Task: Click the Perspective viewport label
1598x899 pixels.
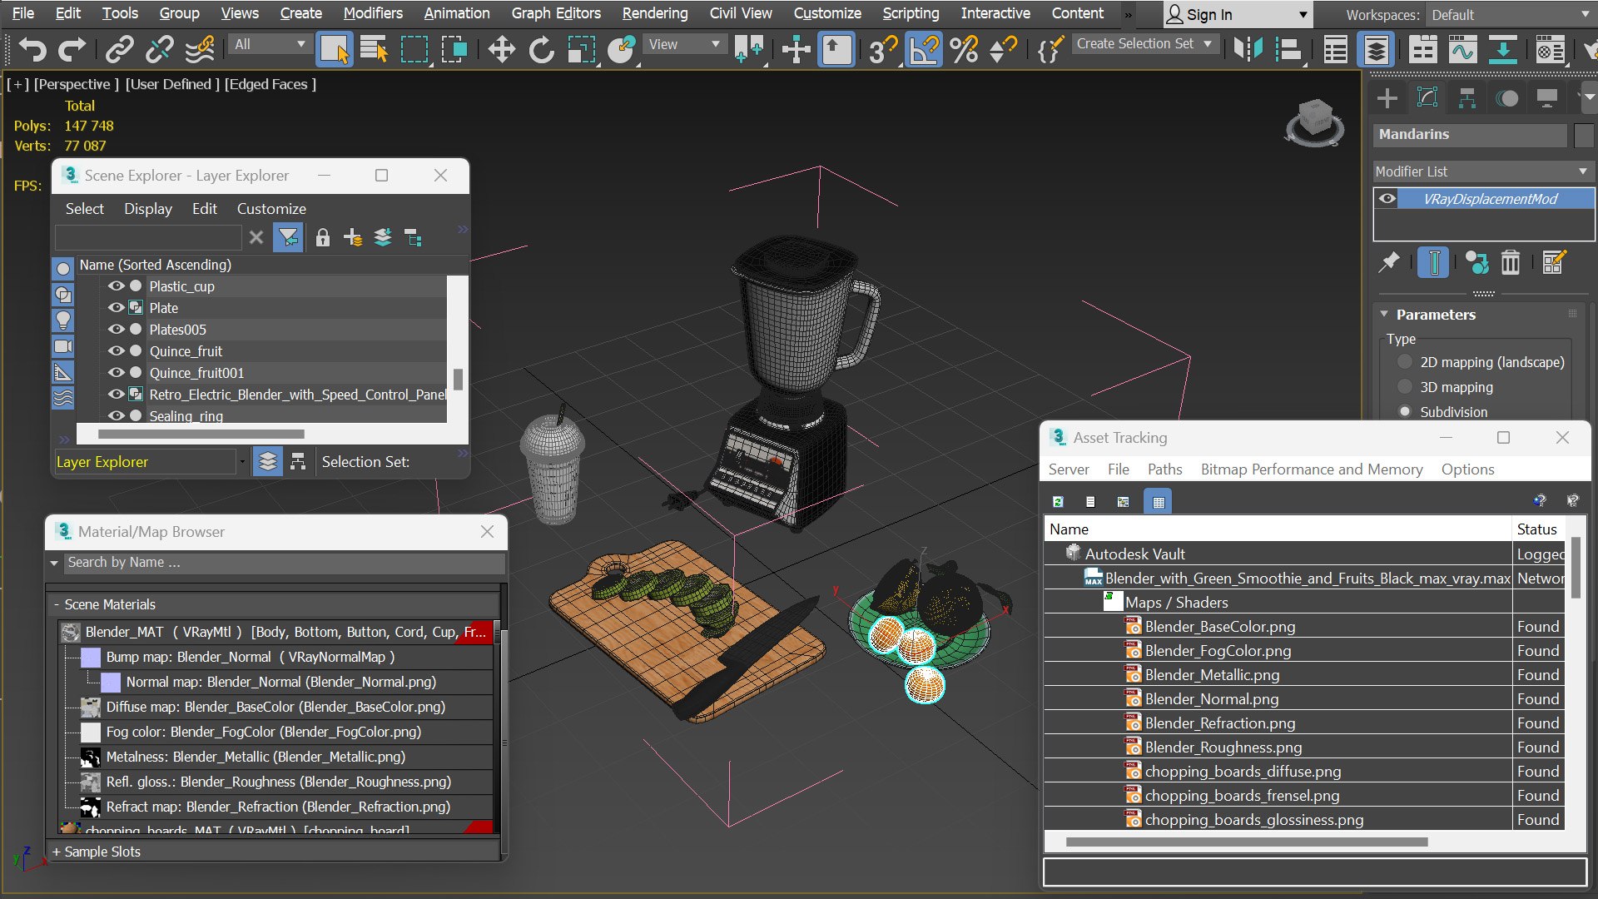Action: 76,84
